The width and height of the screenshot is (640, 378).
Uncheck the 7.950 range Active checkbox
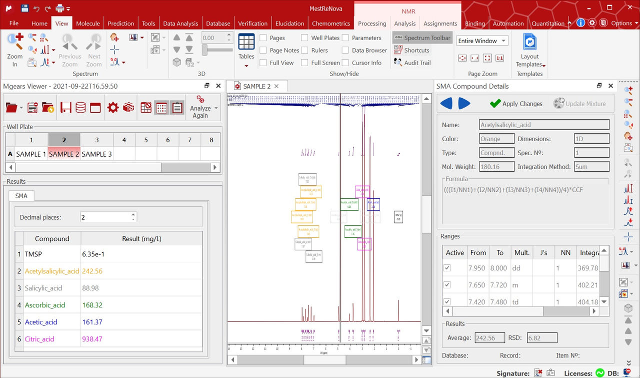click(x=447, y=268)
